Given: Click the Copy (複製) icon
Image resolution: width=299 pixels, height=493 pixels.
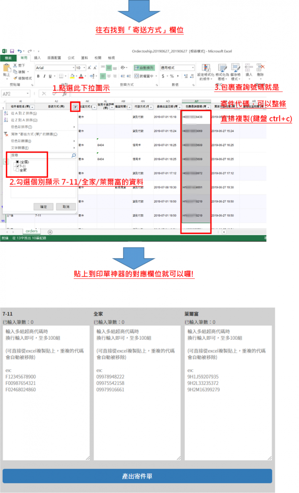Looking at the screenshot, I should click(15, 72).
